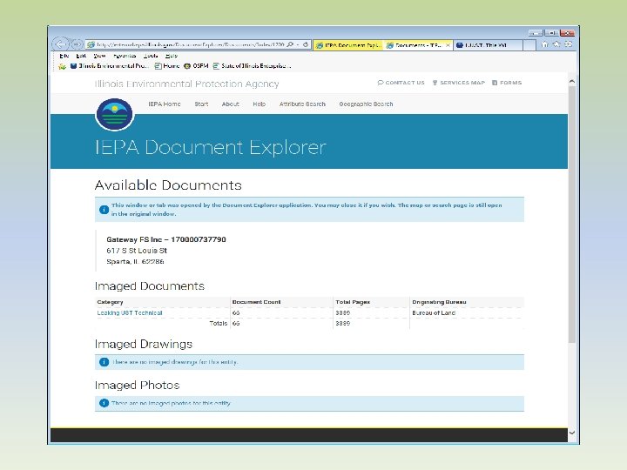Open the Help menu in menu bar
This screenshot has height=470, width=627.
172,56
